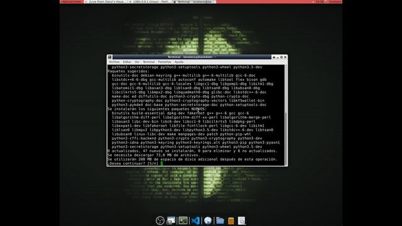
Task: Open the web browser globe icon
Action: point(208,220)
